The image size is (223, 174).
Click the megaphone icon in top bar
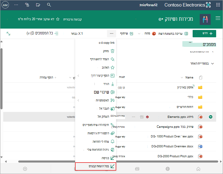[38, 5]
